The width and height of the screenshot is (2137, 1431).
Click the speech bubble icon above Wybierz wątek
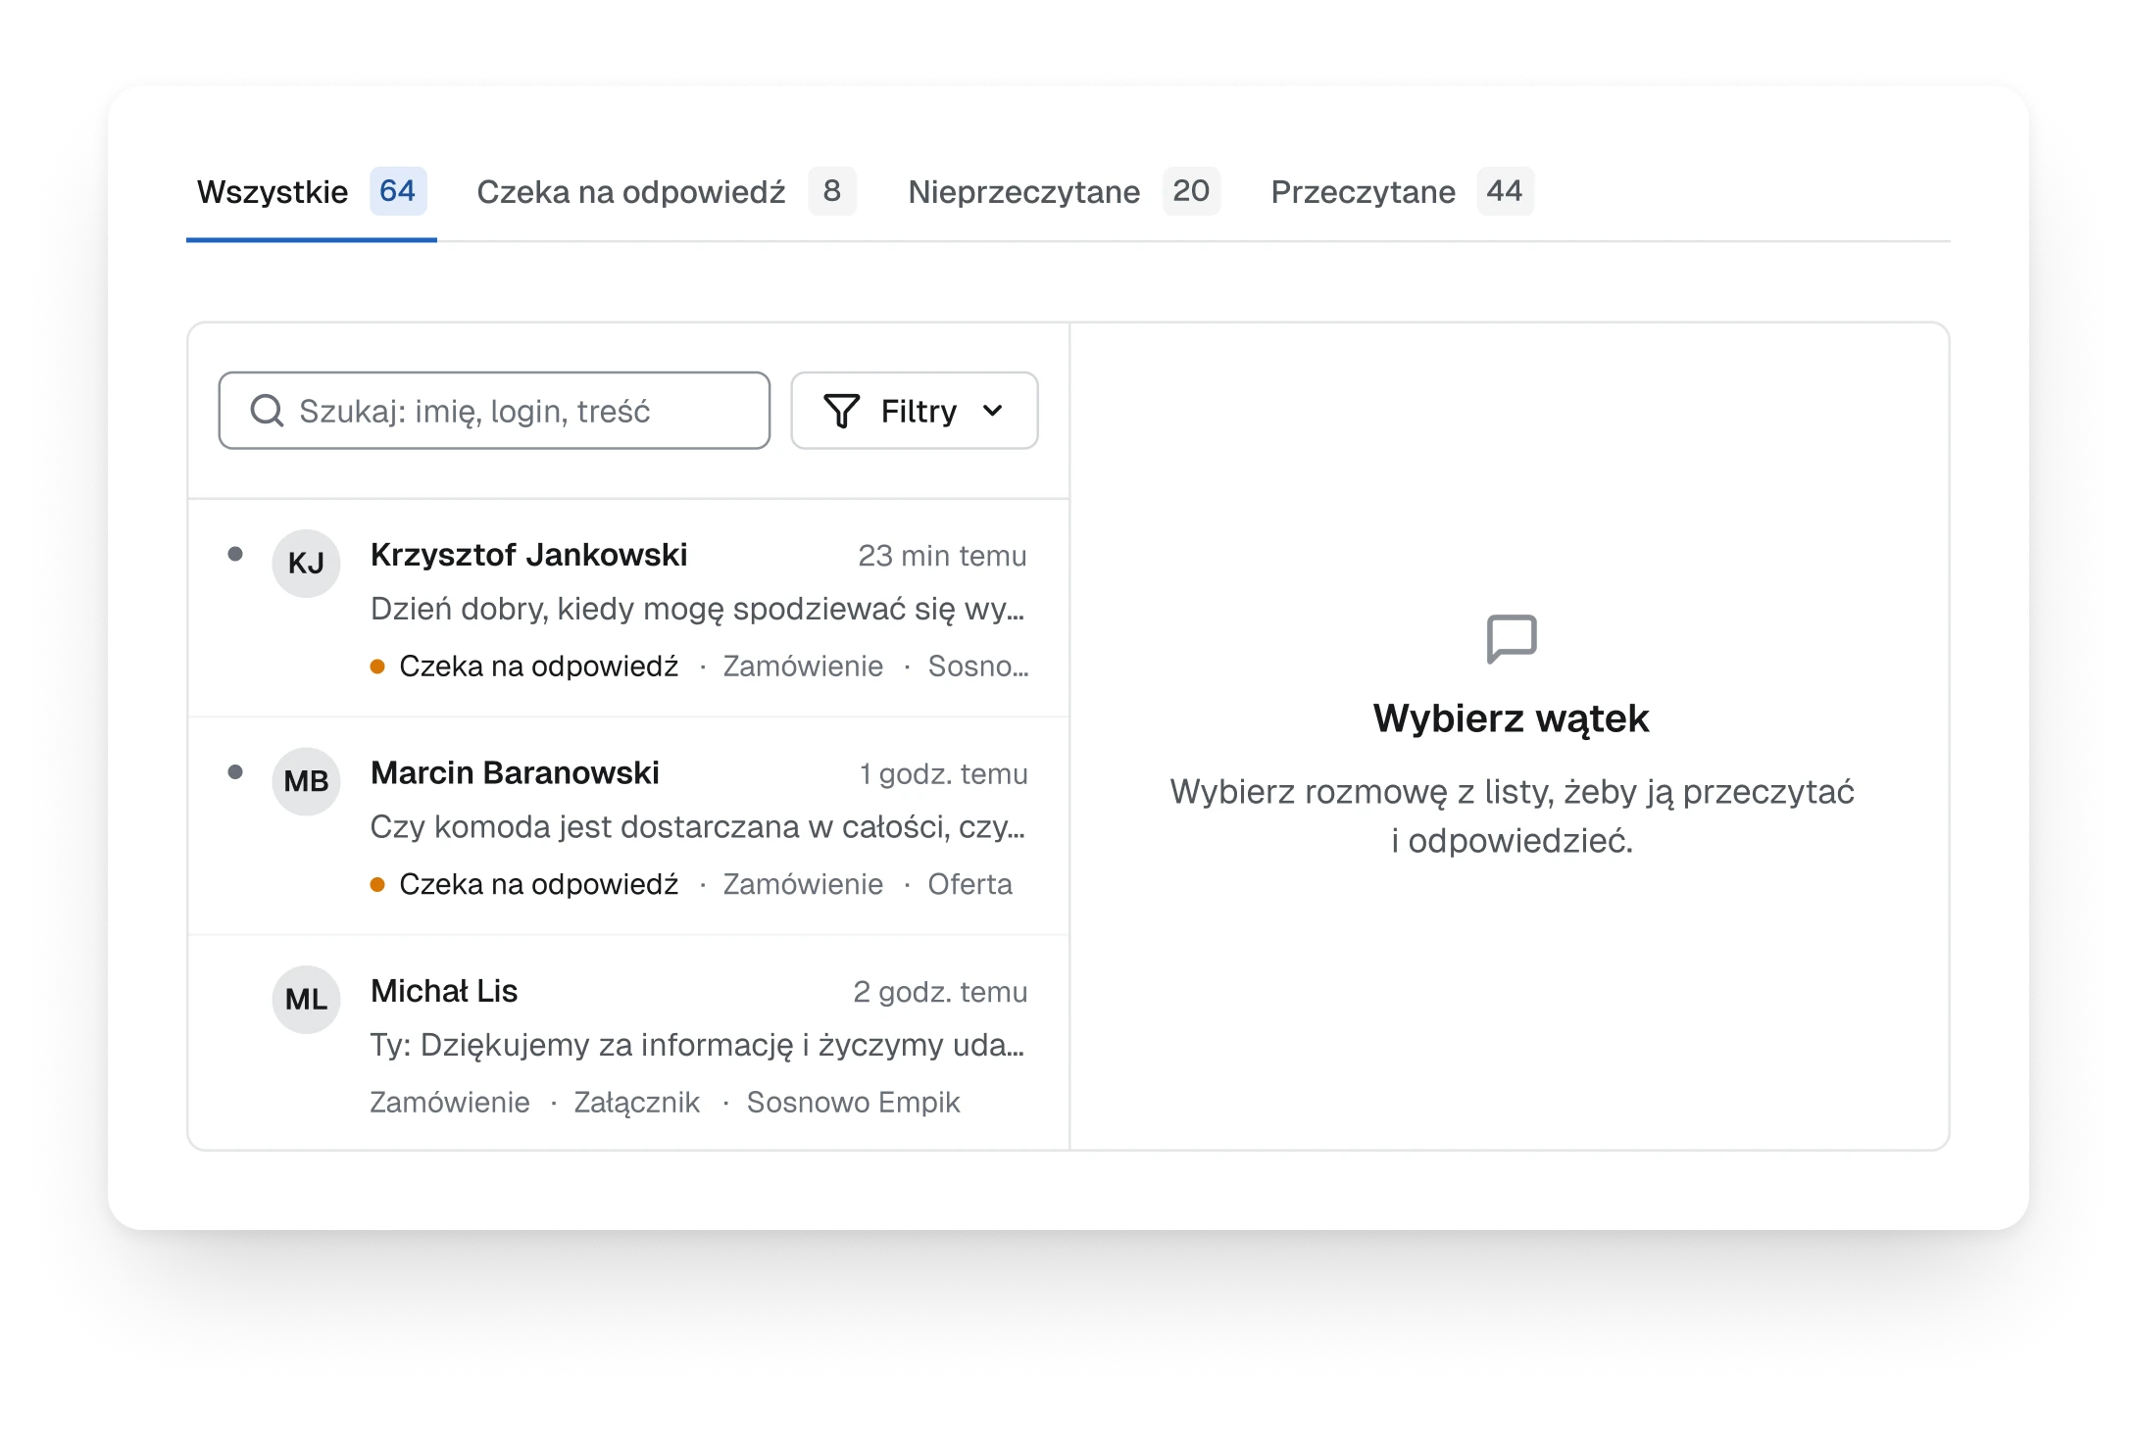click(1512, 639)
